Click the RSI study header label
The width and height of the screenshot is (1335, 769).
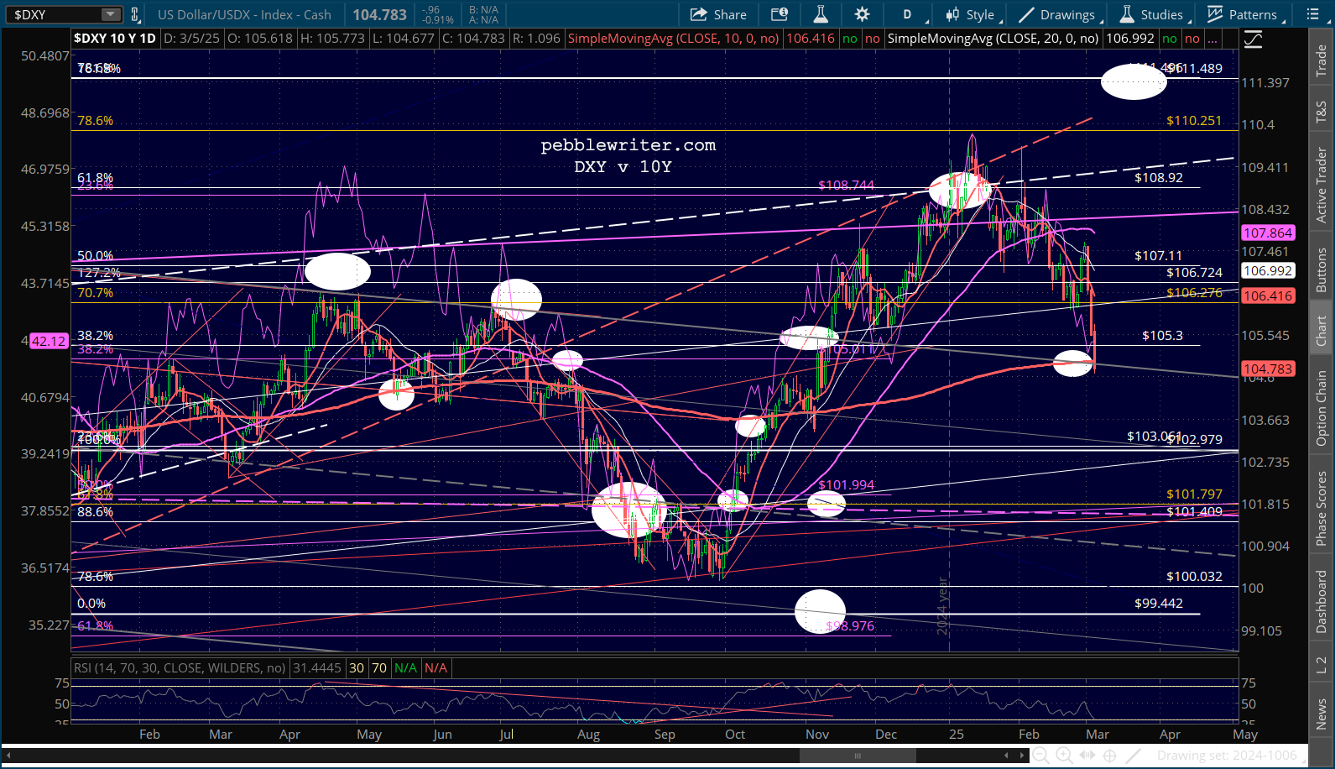[180, 668]
